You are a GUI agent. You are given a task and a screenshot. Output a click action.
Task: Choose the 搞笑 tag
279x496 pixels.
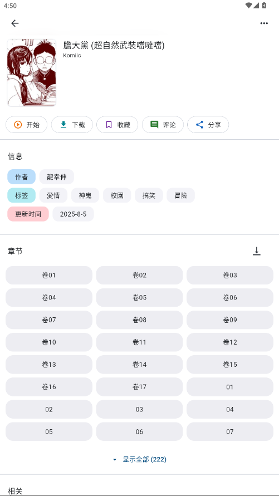(149, 195)
